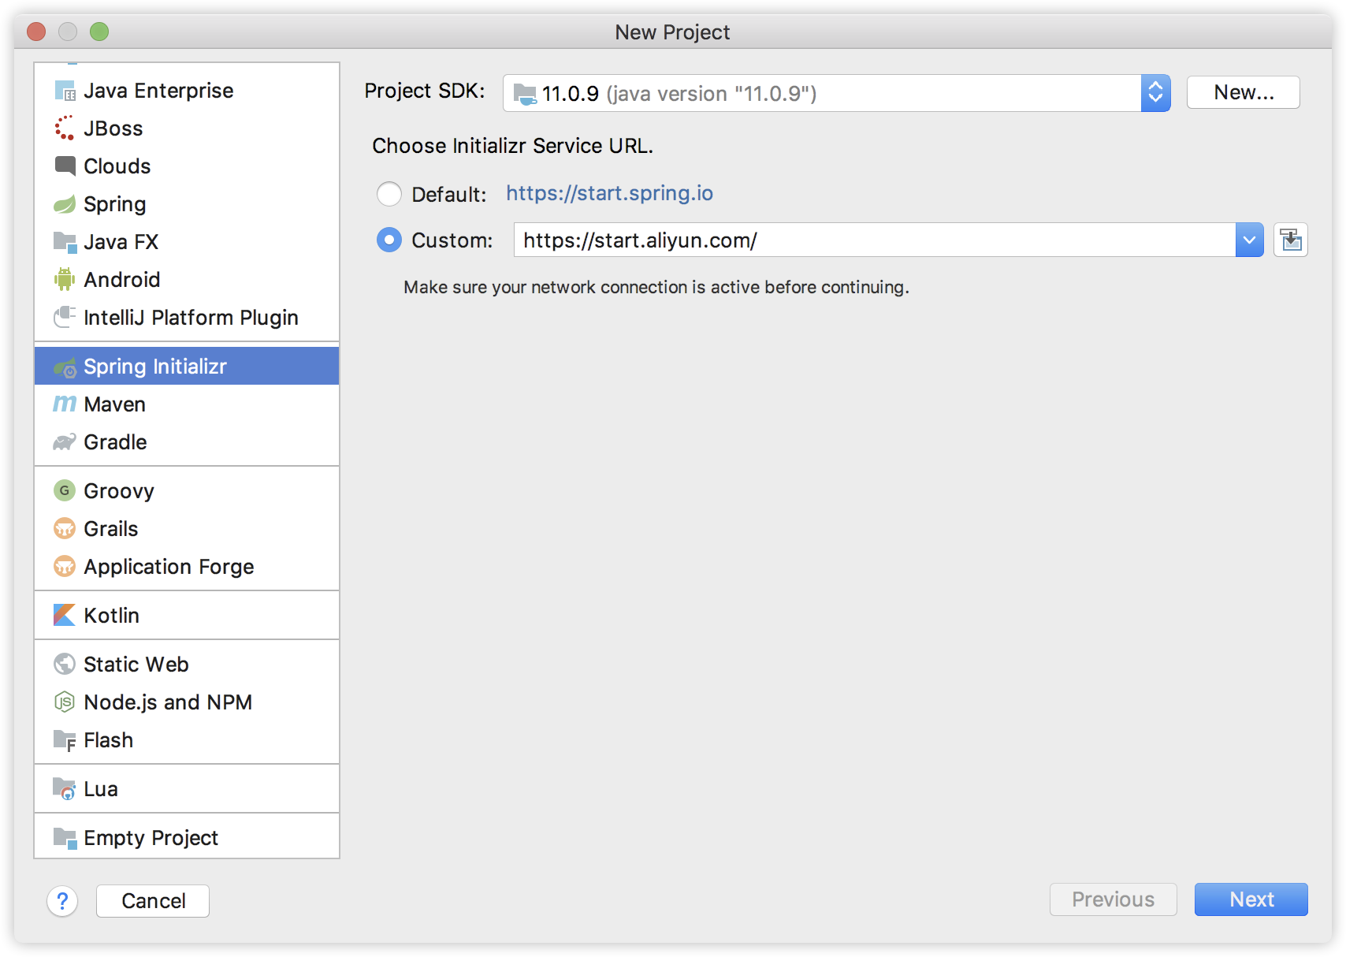Select Spring label in list
1346x957 pixels.
(x=115, y=204)
